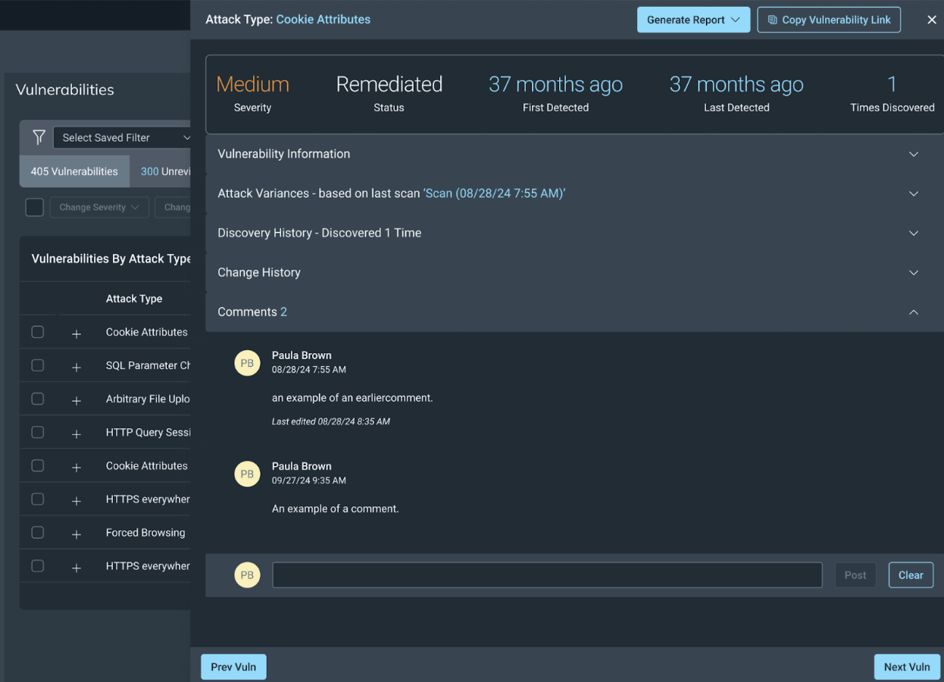Select the 405 Vulnerabilities tab

pos(74,171)
